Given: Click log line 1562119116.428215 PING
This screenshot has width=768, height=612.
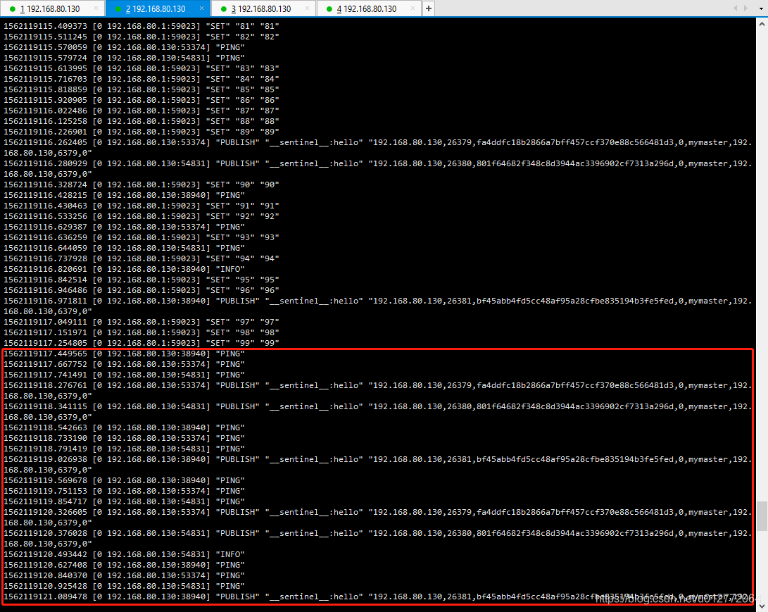Looking at the screenshot, I should point(124,196).
